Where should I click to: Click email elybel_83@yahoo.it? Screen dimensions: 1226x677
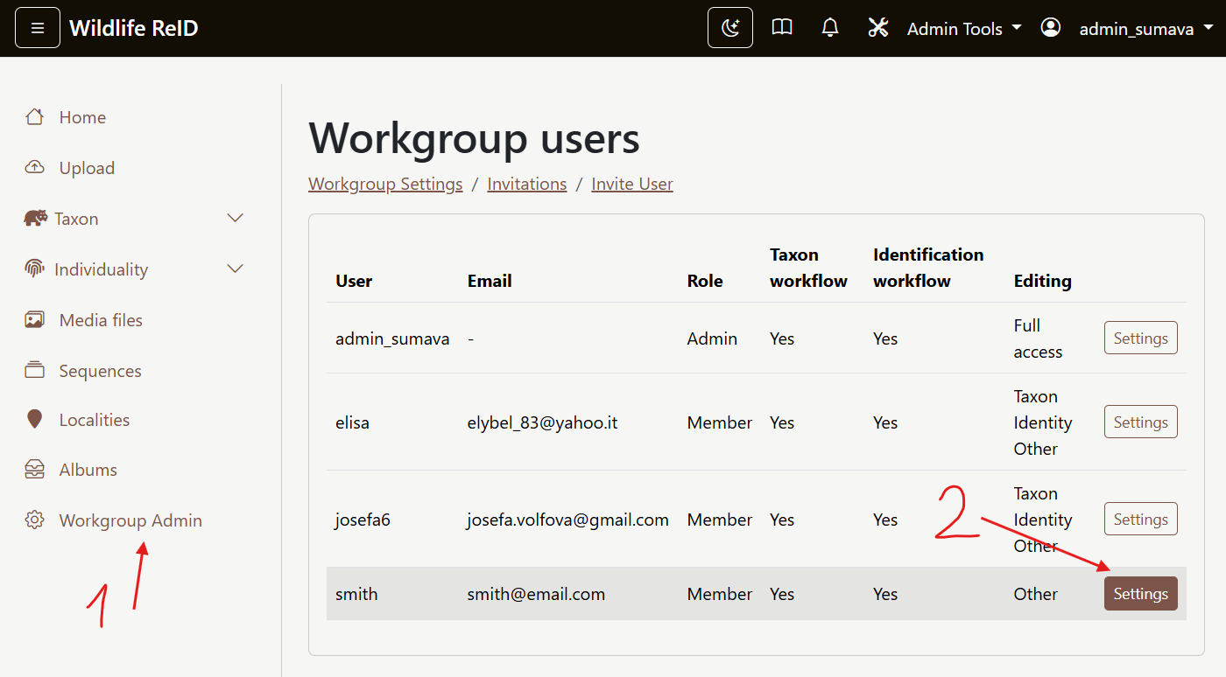(x=542, y=422)
